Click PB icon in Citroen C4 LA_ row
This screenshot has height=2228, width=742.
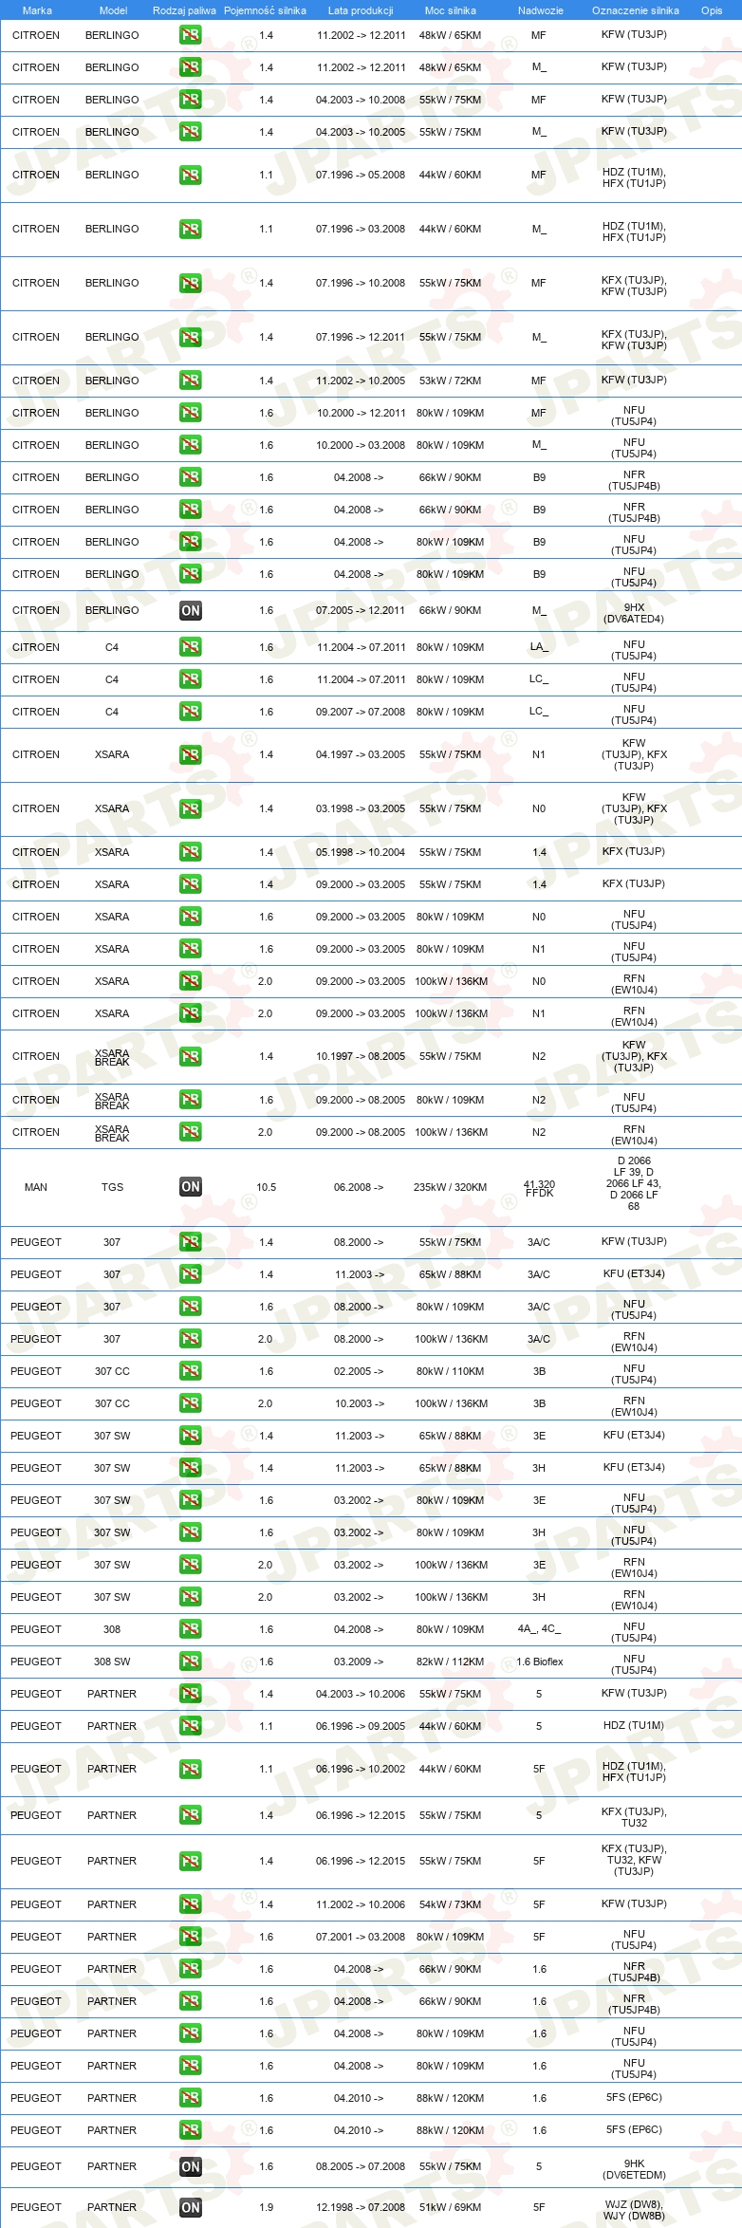click(x=191, y=647)
